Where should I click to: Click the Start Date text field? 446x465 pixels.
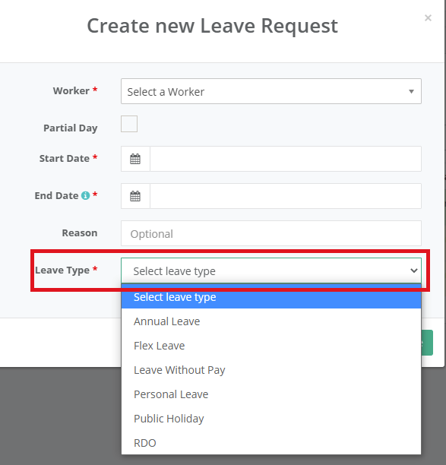pyautogui.click(x=286, y=159)
